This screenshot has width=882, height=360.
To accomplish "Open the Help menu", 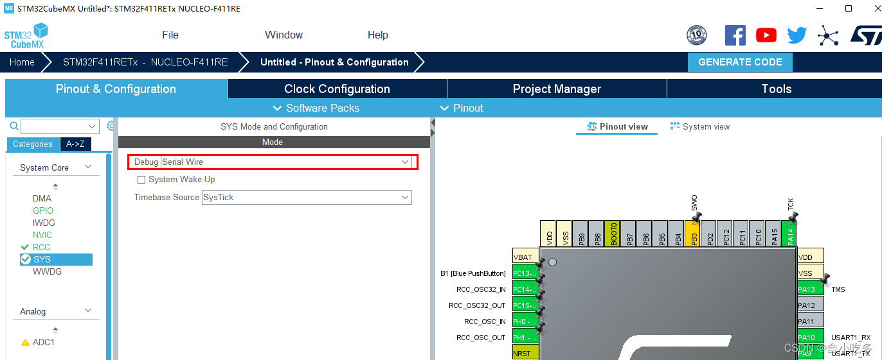I will [x=377, y=35].
